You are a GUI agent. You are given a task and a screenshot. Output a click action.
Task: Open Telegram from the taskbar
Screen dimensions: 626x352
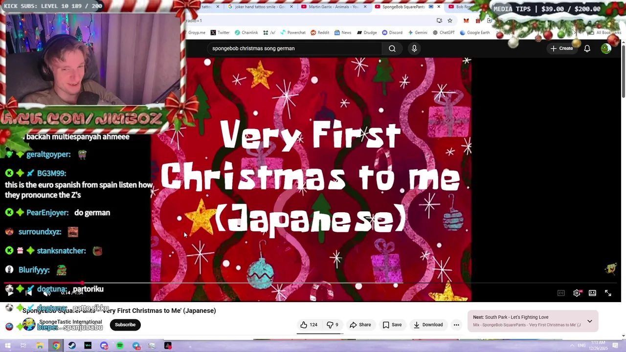pyautogui.click(x=136, y=346)
